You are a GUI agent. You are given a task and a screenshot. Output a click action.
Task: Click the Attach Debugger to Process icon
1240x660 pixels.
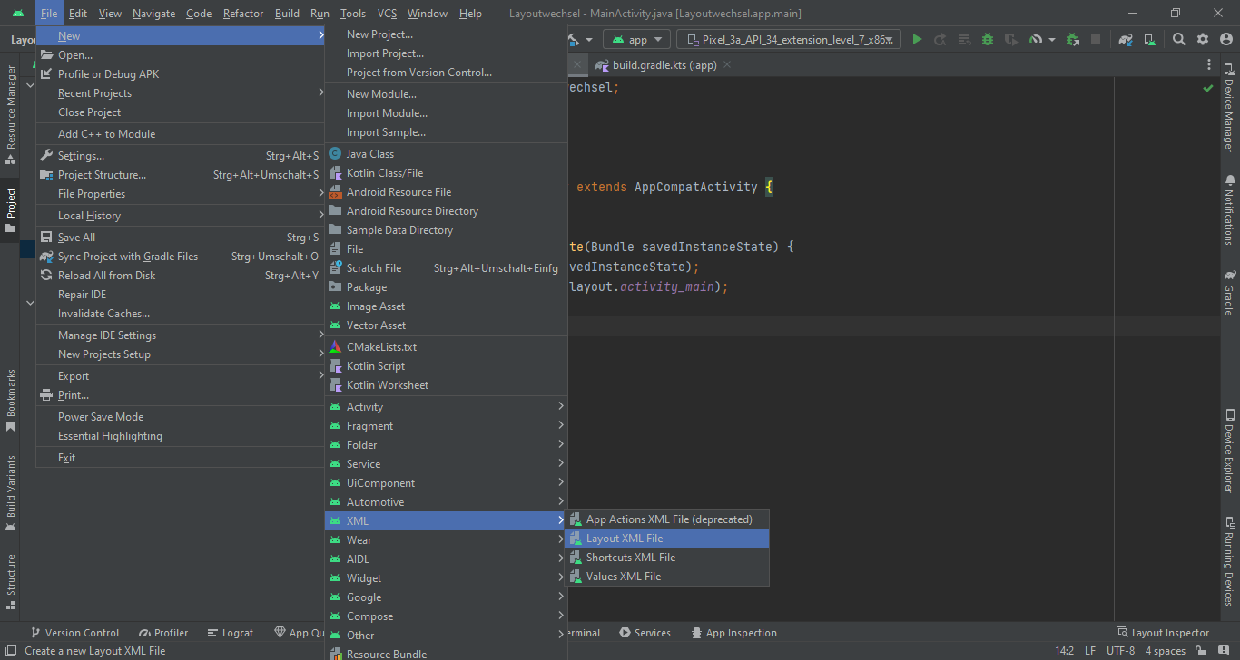coord(1073,39)
